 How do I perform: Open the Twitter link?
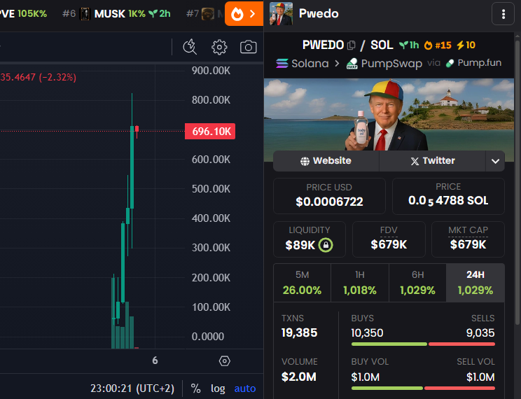(x=432, y=161)
